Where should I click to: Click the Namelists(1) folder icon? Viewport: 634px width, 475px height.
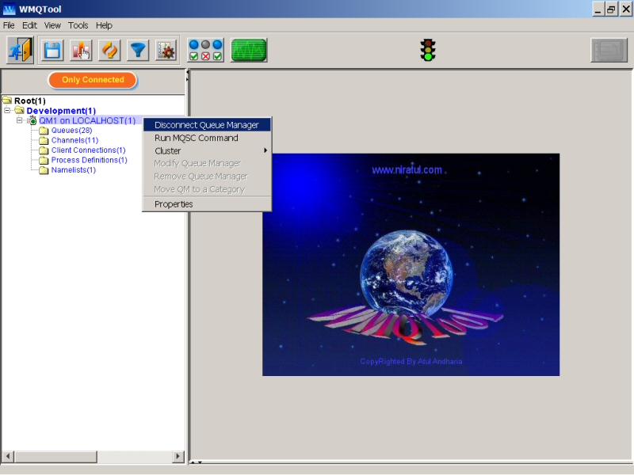[x=44, y=170]
